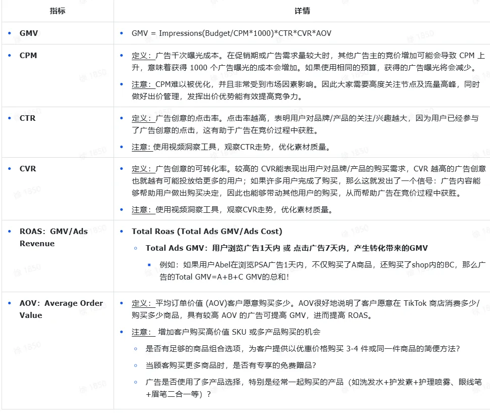The width and height of the screenshot is (490, 413).
Task: Click the line +眉笔二合一等)？
Action: [x=179, y=394]
